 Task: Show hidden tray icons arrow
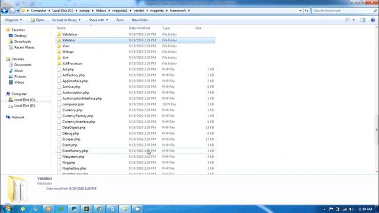coord(325,209)
